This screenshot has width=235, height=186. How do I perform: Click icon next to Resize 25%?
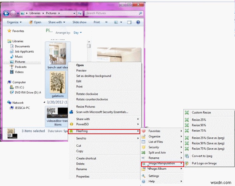coord(187,120)
